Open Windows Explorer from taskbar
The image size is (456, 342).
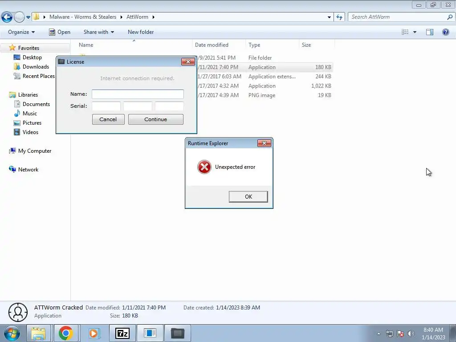click(38, 333)
